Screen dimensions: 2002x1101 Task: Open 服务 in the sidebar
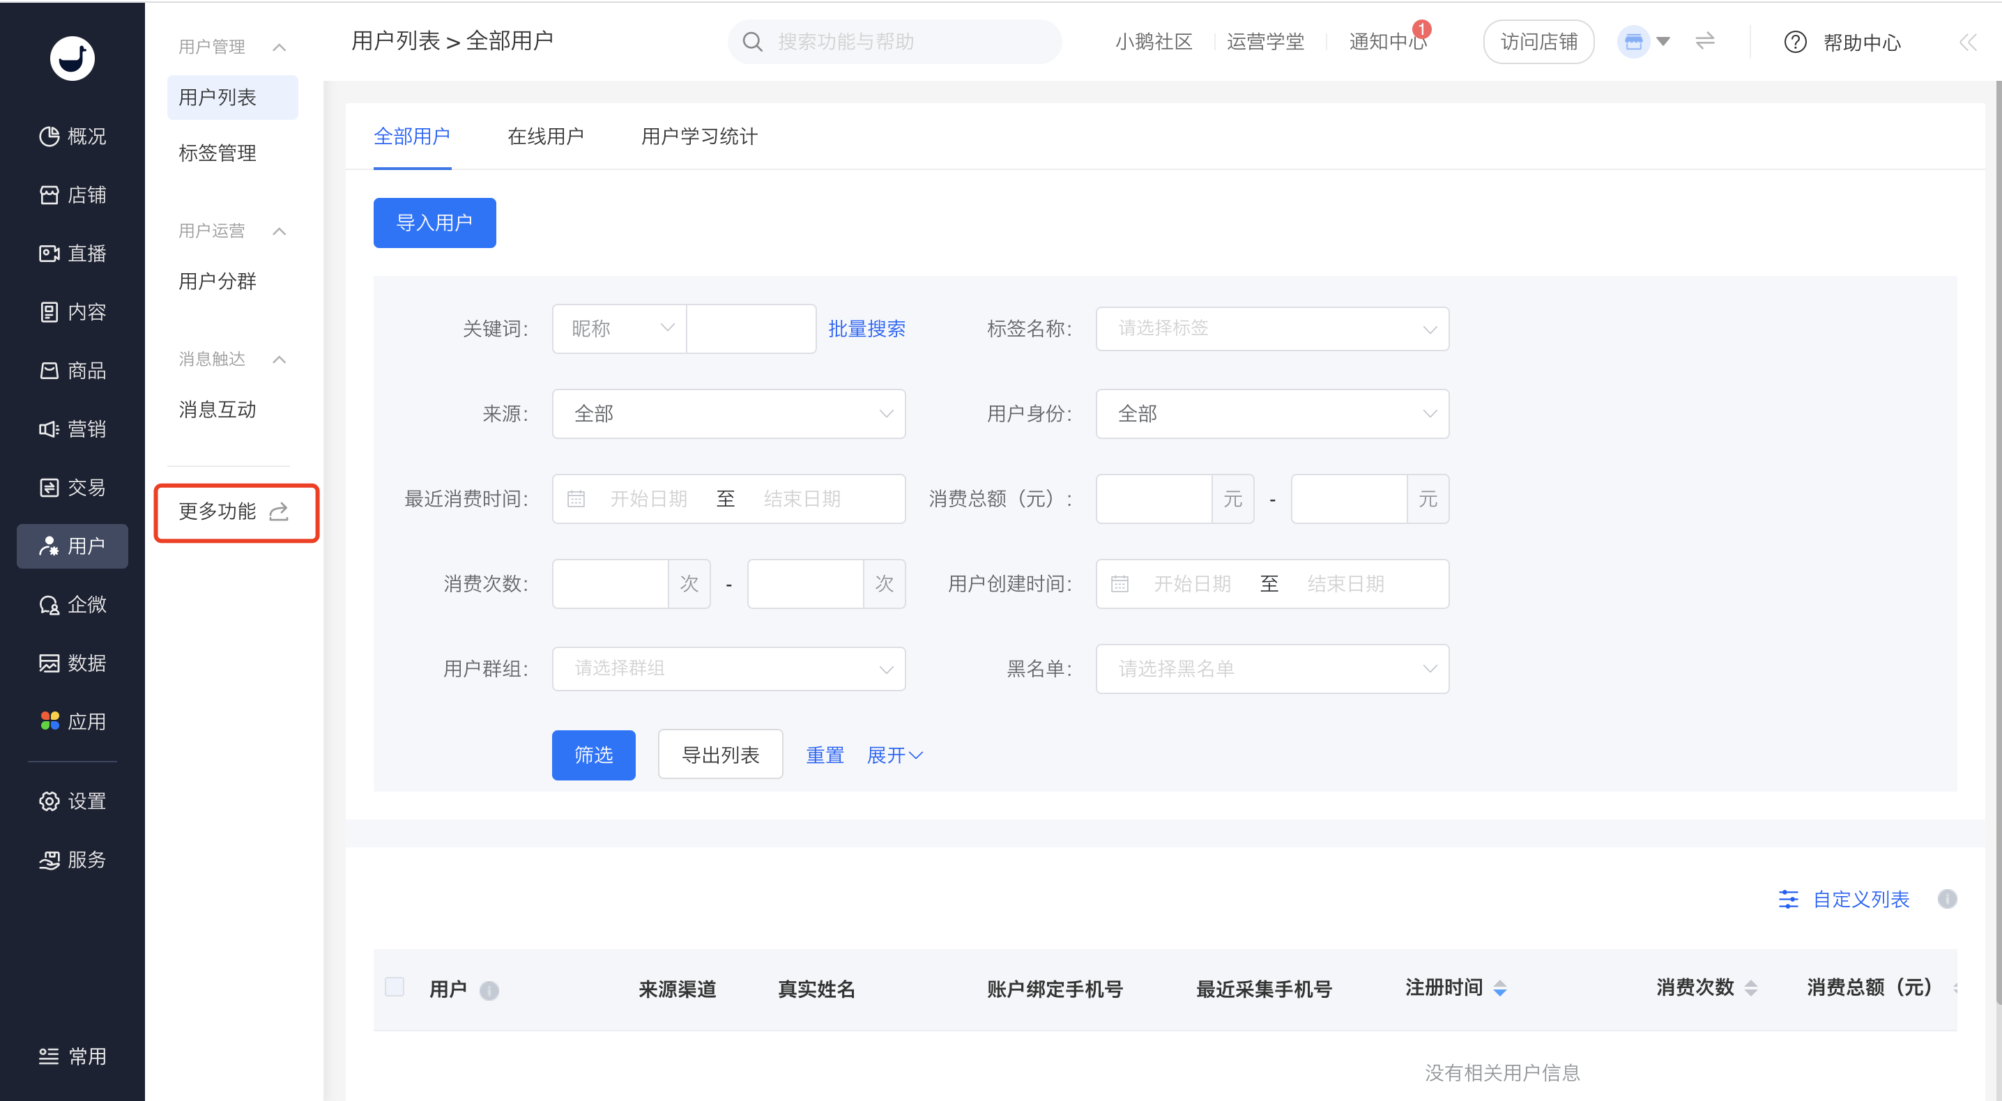[x=72, y=859]
